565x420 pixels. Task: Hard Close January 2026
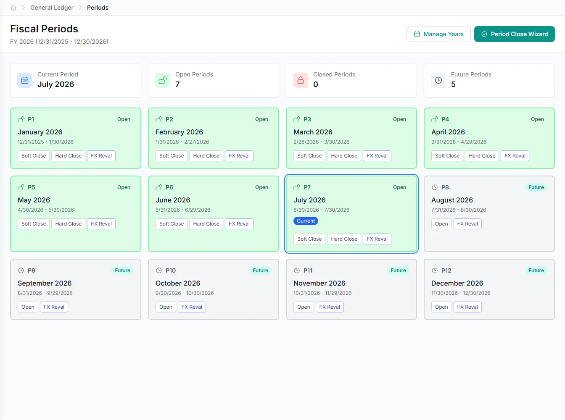(69, 156)
